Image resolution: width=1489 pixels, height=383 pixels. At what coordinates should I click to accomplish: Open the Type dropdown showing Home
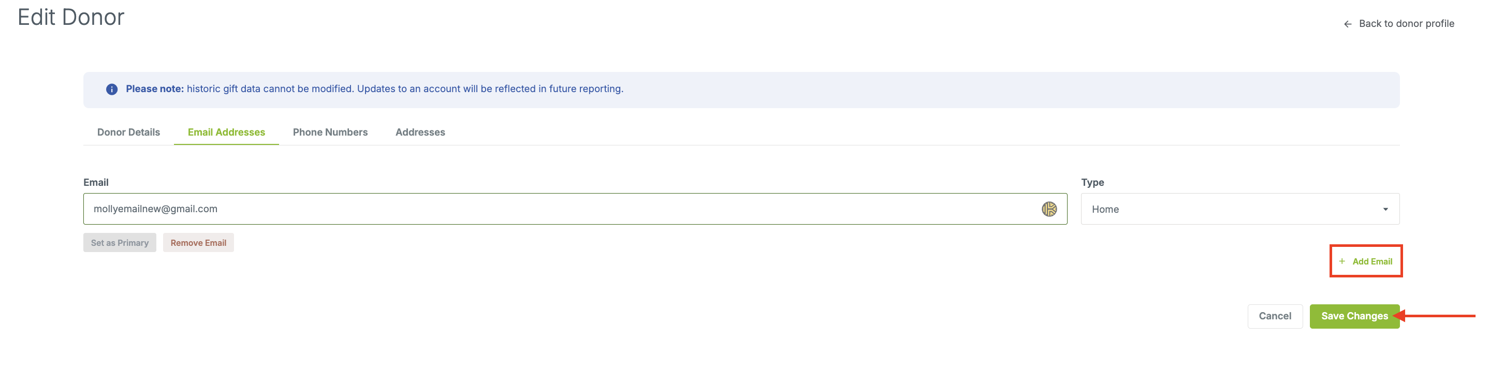tap(1240, 209)
